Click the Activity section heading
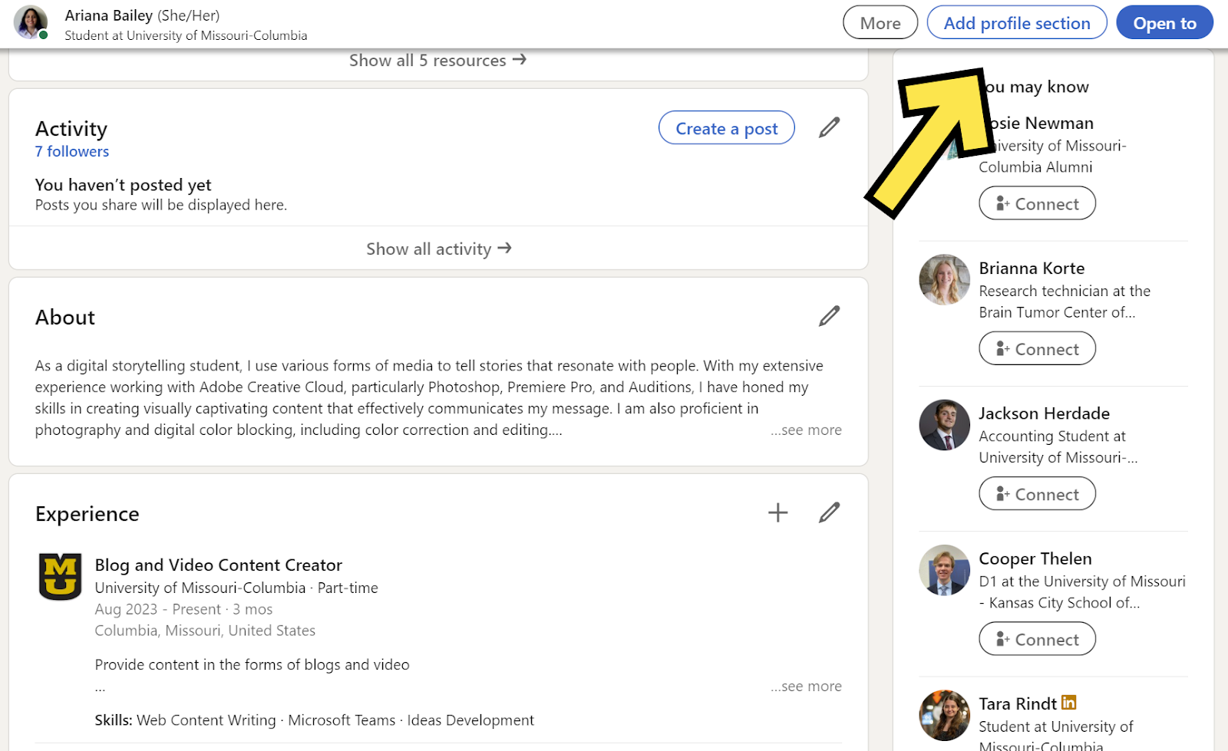 coord(71,129)
